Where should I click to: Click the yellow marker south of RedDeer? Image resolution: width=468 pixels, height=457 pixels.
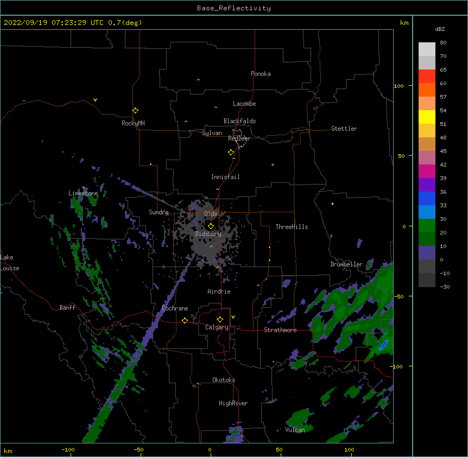tap(231, 153)
